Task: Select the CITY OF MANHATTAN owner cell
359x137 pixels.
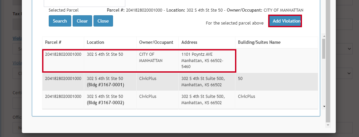Action: (x=157, y=60)
